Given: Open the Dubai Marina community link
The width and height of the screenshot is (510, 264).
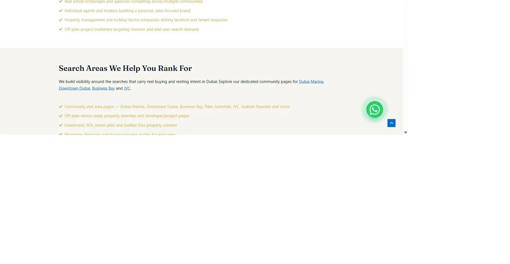Looking at the screenshot, I should coord(311,82).
